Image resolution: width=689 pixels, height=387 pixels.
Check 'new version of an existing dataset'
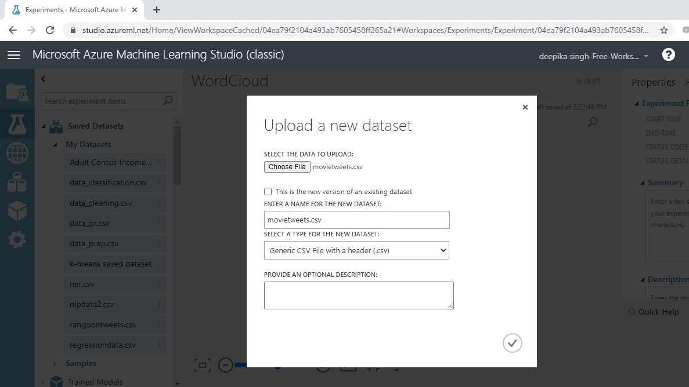[x=268, y=191]
